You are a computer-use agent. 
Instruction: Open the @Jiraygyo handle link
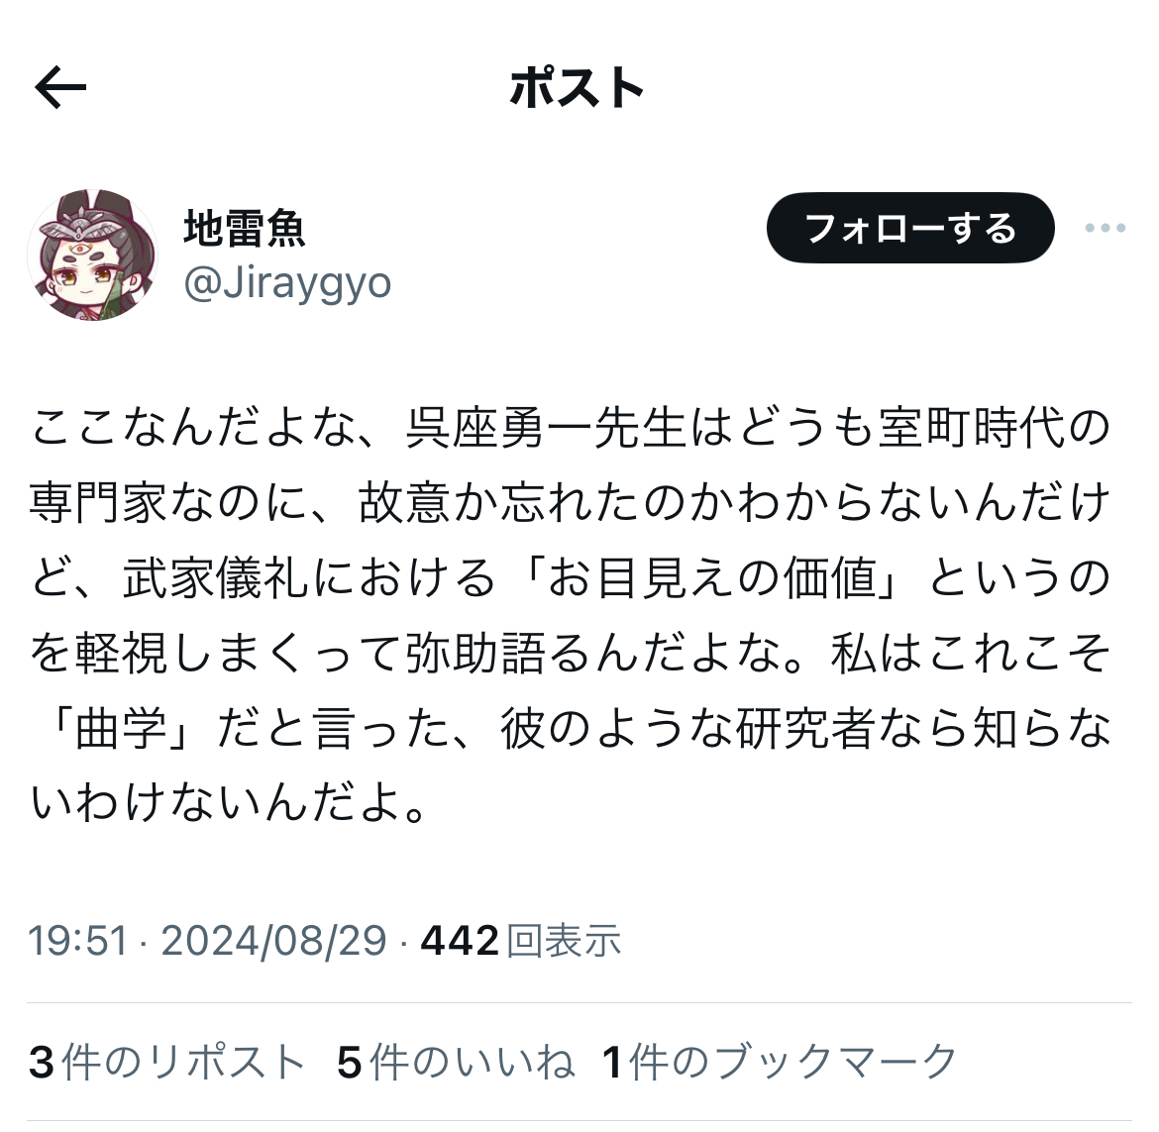[287, 283]
